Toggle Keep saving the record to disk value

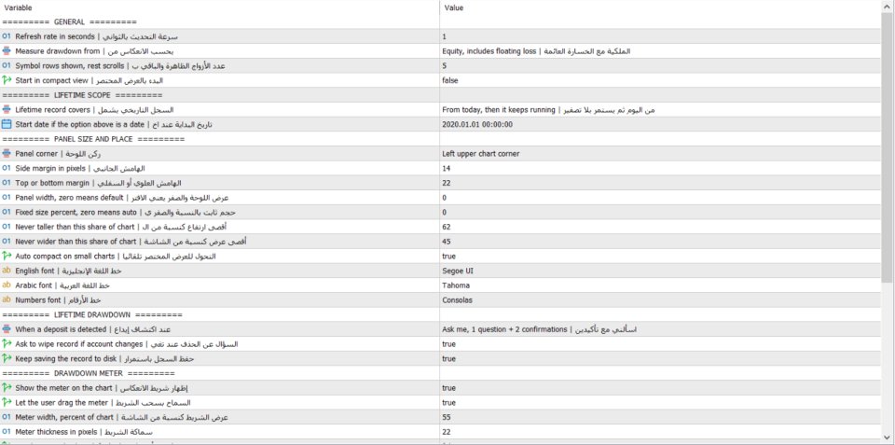[x=660, y=359]
